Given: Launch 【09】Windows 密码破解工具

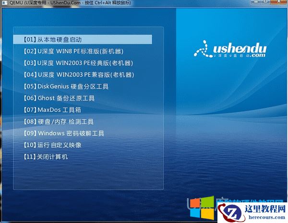Looking at the screenshot, I should tap(64, 133).
